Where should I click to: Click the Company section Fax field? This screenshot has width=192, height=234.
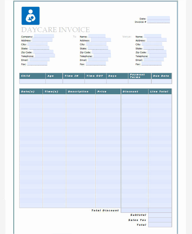coord(37,63)
